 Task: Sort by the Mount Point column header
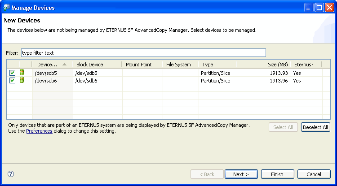[142, 65]
